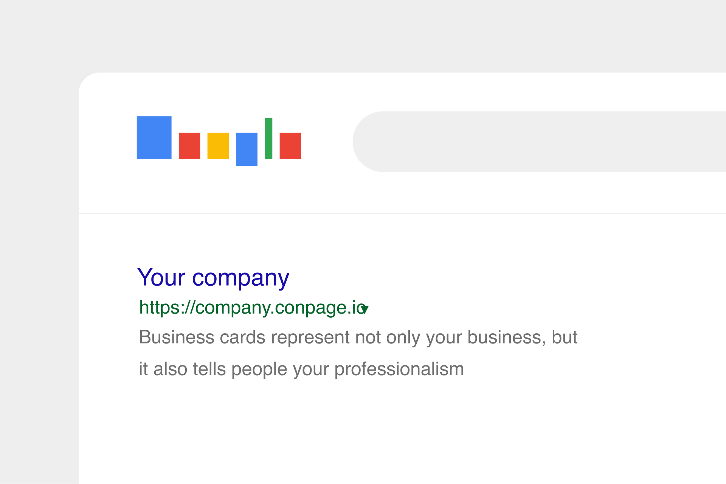726x484 pixels.
Task: Select the yellow square in the logo
Action: tap(218, 146)
